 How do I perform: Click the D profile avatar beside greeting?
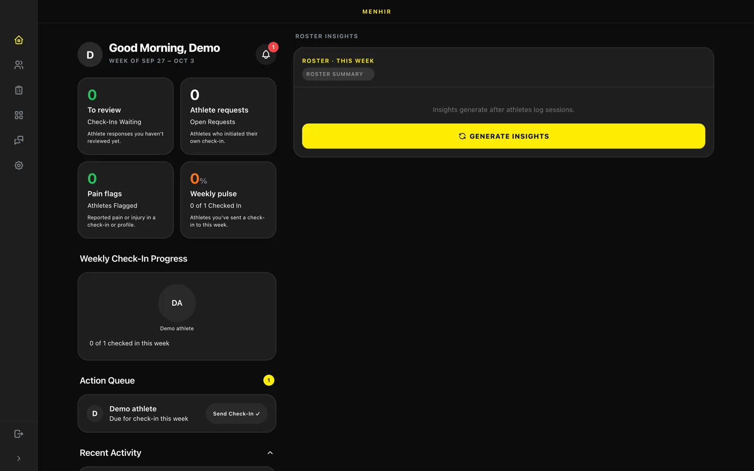coord(90,55)
